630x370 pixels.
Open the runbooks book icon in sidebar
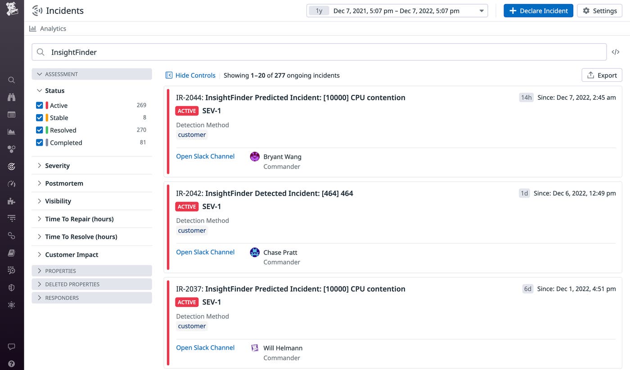point(11,253)
